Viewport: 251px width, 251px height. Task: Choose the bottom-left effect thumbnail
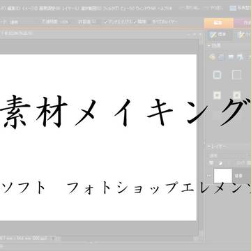pos(217,95)
